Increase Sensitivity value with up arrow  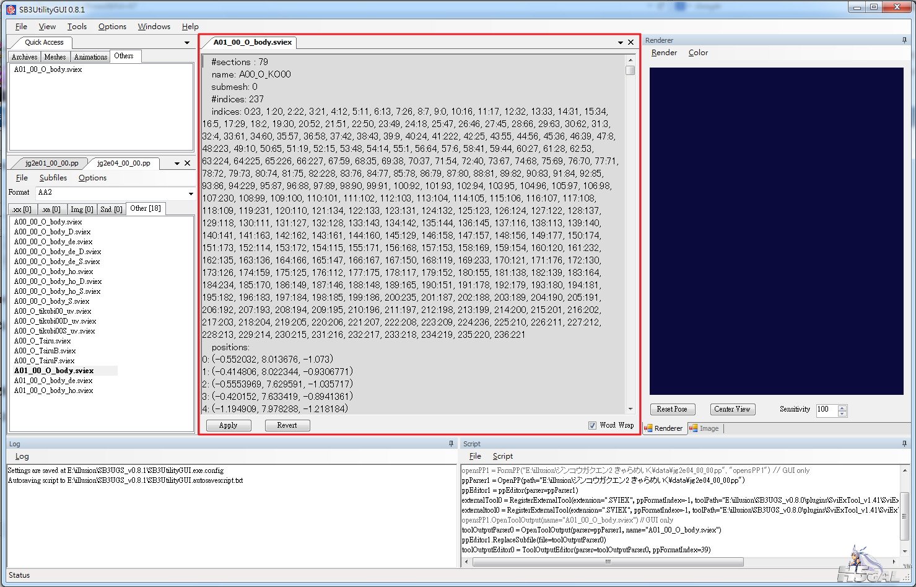coord(842,407)
